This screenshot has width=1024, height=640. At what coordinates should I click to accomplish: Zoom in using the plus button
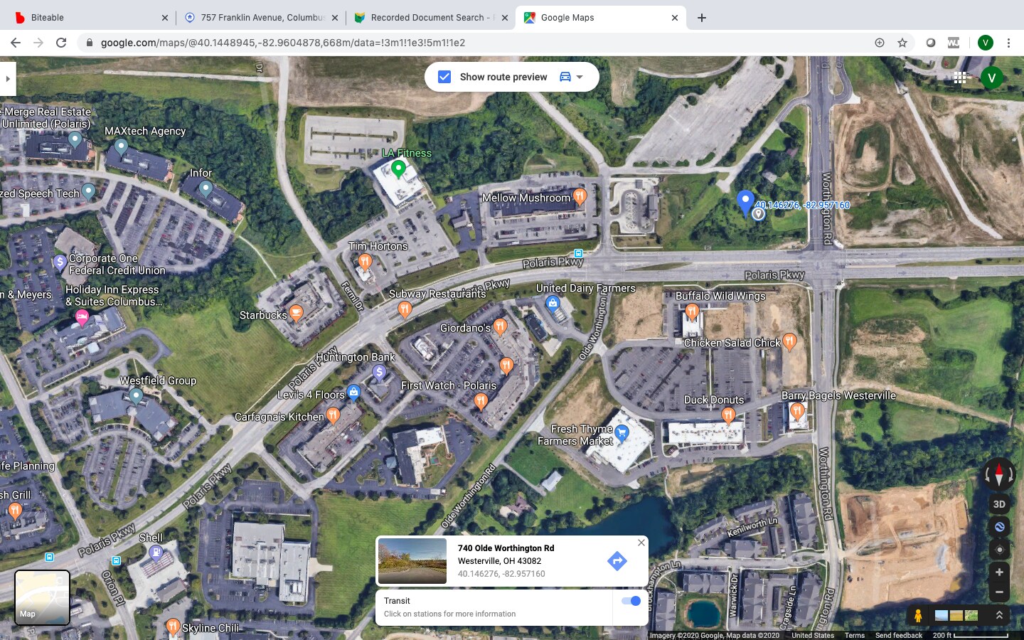tap(999, 572)
